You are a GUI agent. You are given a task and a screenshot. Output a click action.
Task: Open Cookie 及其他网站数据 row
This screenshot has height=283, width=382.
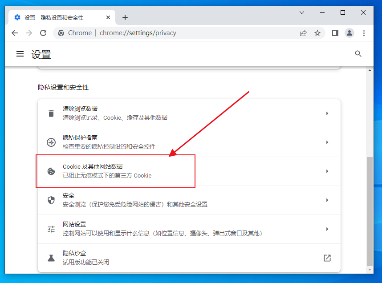pos(189,171)
